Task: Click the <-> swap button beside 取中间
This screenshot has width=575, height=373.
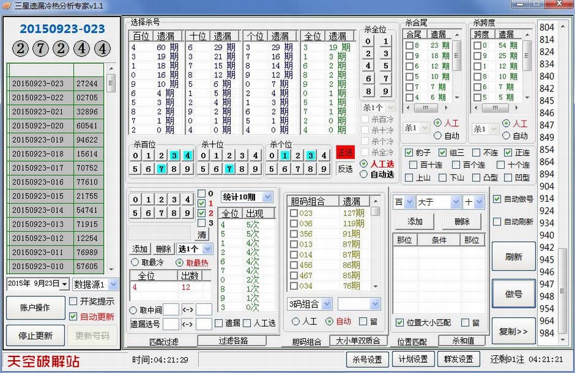Action: (x=187, y=310)
